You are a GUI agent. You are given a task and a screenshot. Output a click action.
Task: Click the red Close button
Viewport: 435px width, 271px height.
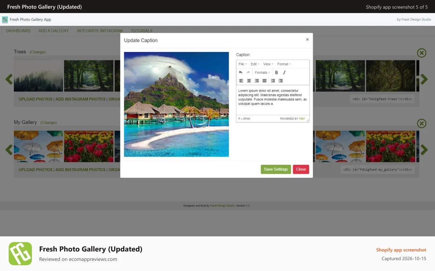301,169
